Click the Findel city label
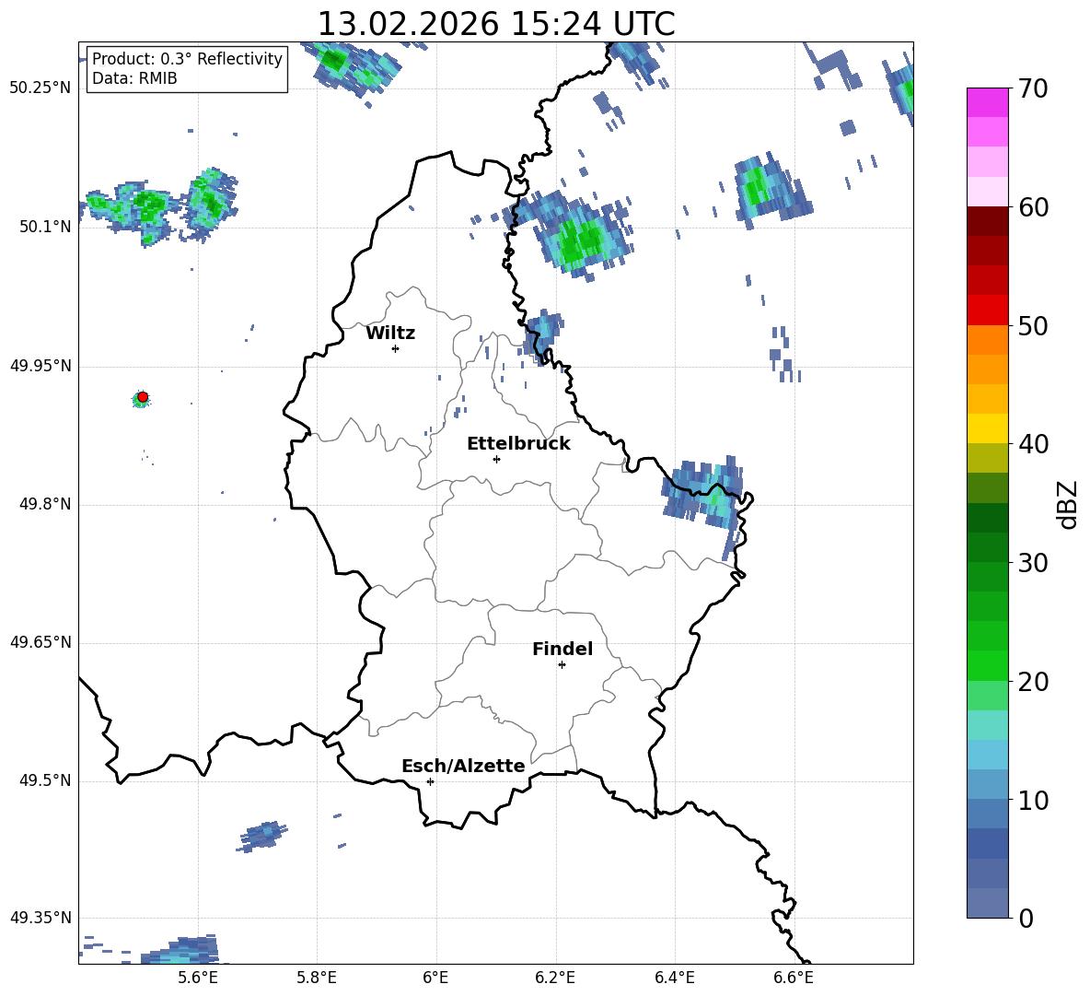Viewport: 1090px width, 996px height. point(562,649)
